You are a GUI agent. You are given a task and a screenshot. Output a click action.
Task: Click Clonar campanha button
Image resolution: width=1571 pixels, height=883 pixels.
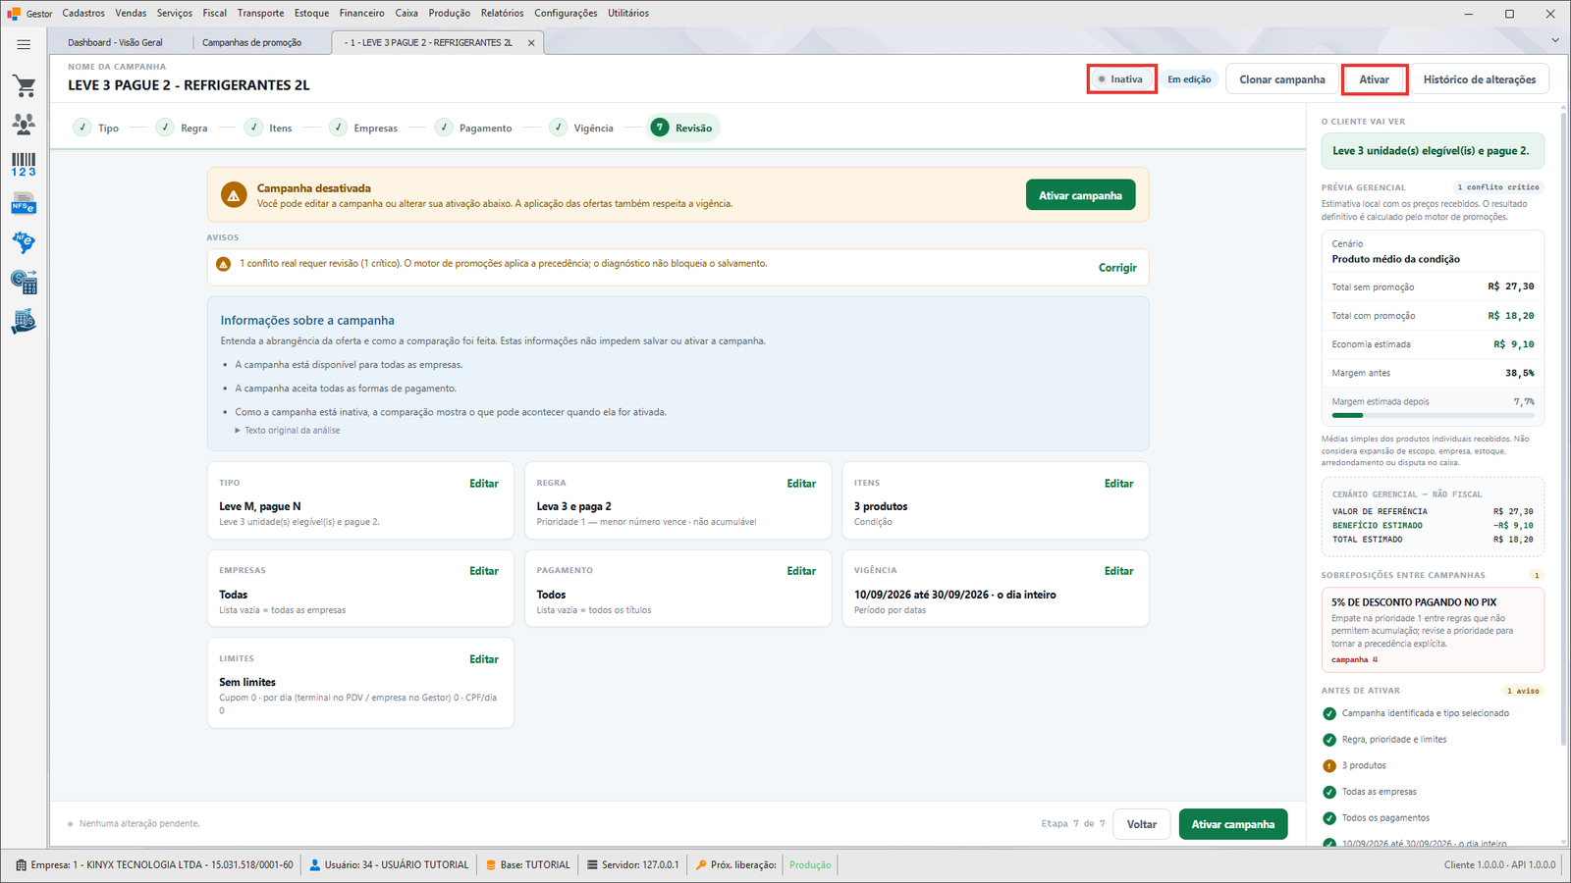[1281, 79]
